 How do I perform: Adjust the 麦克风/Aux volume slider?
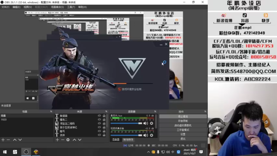point(126,123)
